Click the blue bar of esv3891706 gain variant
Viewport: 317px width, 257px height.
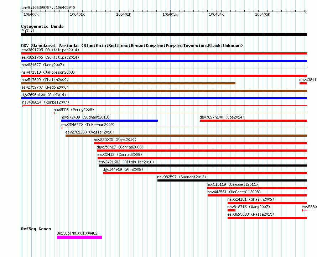tap(164, 61)
